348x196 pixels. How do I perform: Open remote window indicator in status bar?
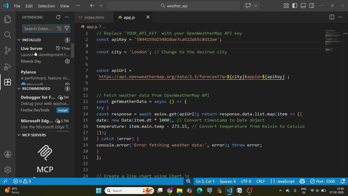[x=5, y=181]
